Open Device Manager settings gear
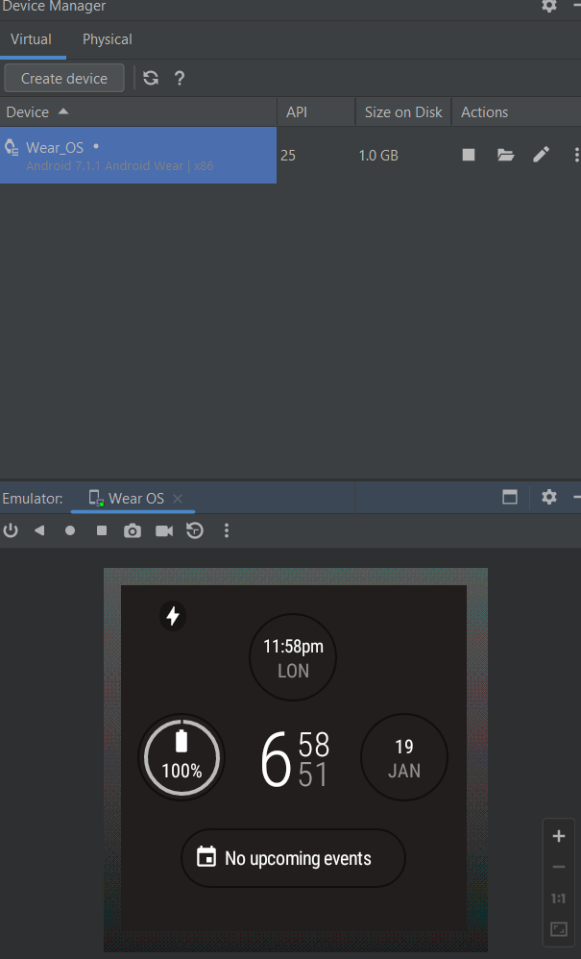This screenshot has width=581, height=959. coord(548,6)
